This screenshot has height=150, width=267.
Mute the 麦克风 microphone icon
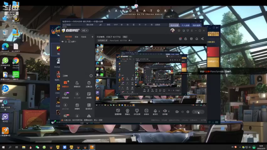tap(155, 111)
